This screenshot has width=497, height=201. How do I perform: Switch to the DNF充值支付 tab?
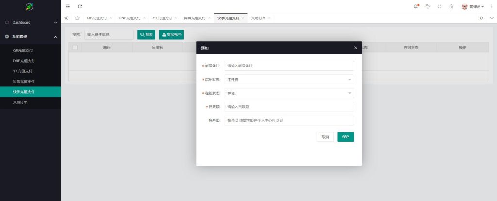[130, 18]
